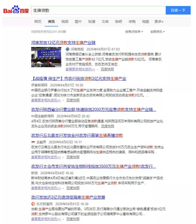
Task: Click the Baidu logo
Action: tap(16, 9)
